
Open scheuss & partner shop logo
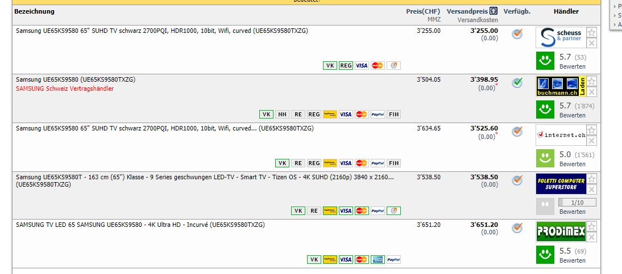click(x=561, y=37)
